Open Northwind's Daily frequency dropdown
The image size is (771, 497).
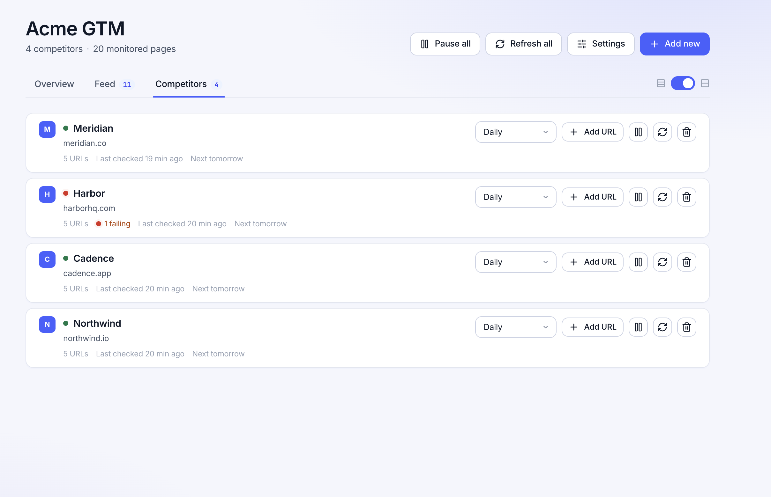point(515,327)
